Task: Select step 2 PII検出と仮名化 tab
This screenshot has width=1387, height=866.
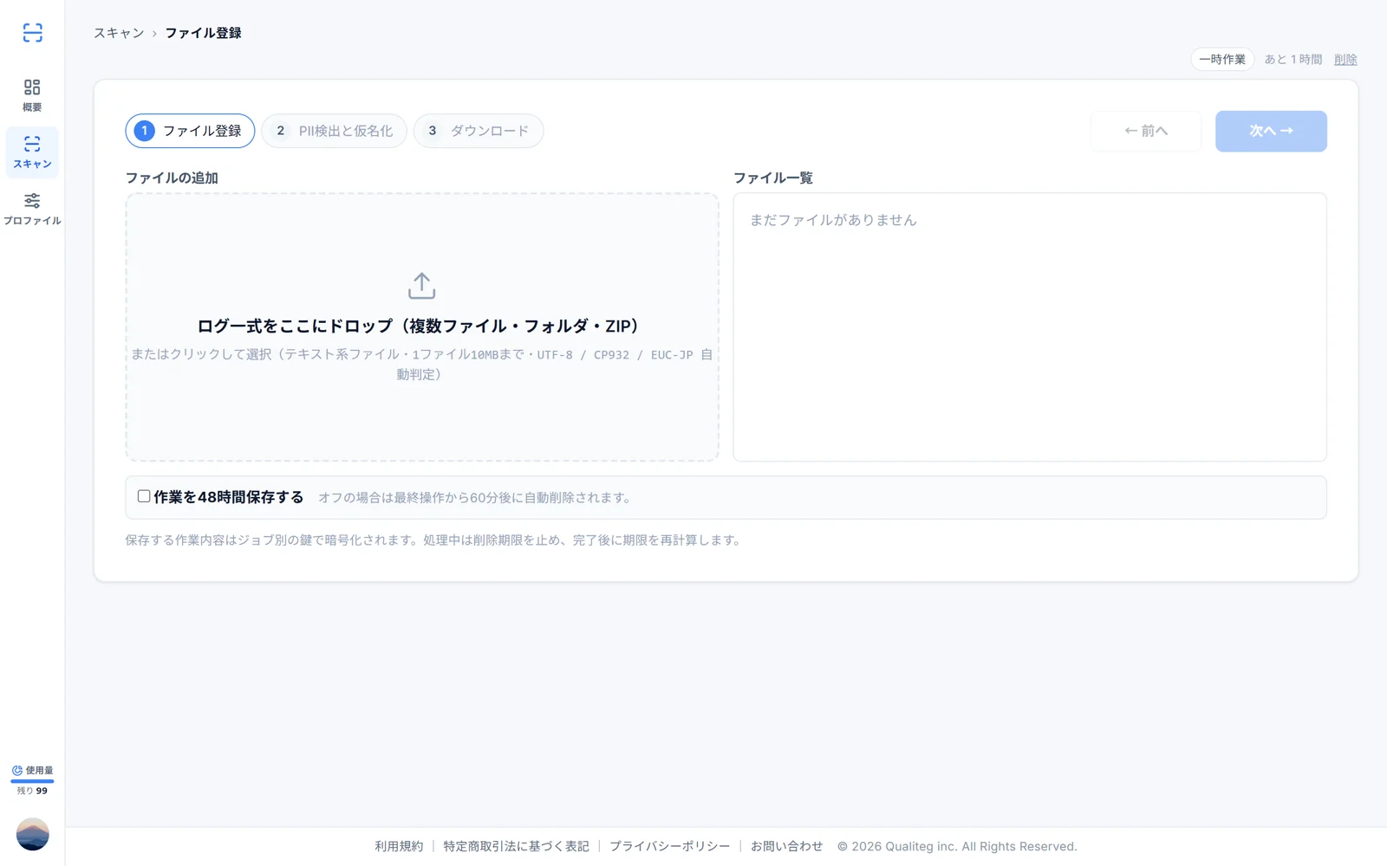Action: (x=334, y=131)
